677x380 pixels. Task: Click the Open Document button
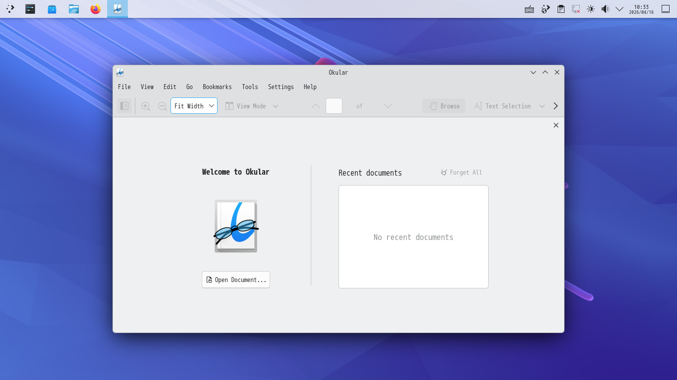(x=236, y=280)
